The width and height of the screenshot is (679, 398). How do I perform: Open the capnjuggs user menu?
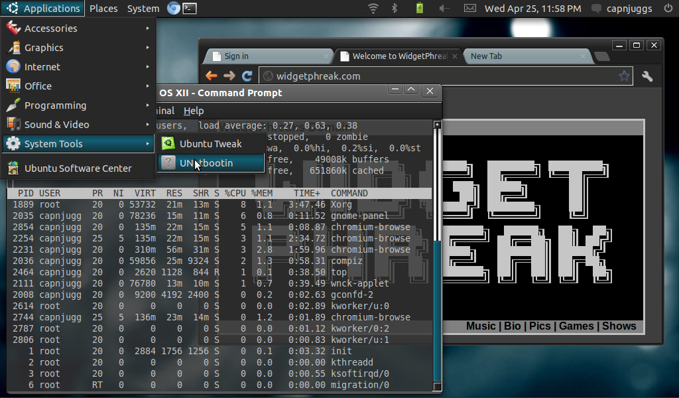[629, 9]
